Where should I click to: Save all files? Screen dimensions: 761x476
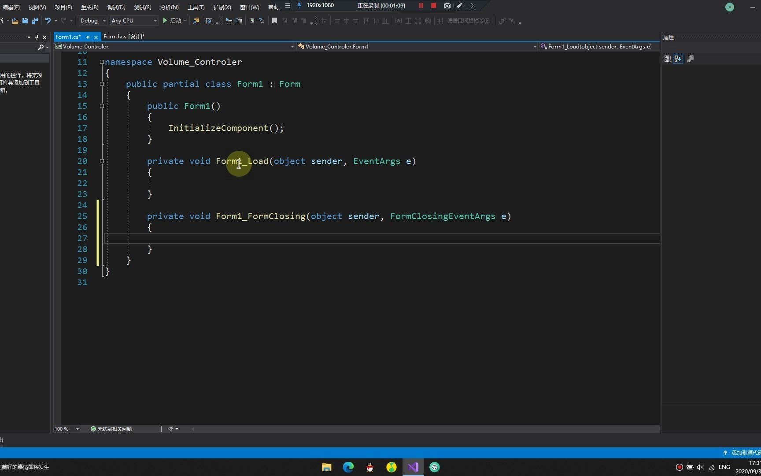(x=35, y=21)
